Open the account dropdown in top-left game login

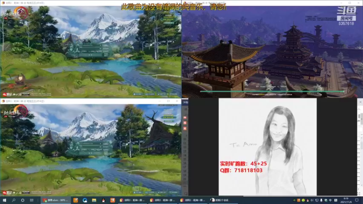coord(100,46)
